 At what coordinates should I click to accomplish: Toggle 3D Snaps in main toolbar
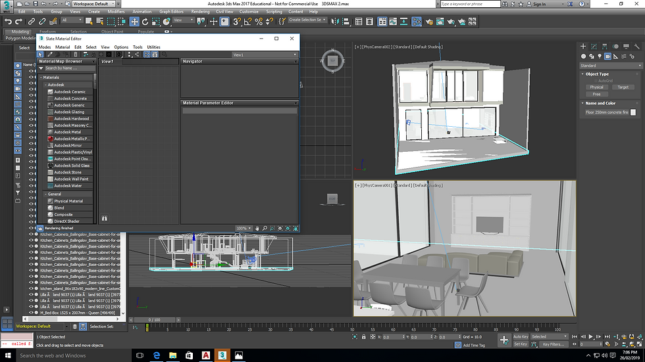237,21
